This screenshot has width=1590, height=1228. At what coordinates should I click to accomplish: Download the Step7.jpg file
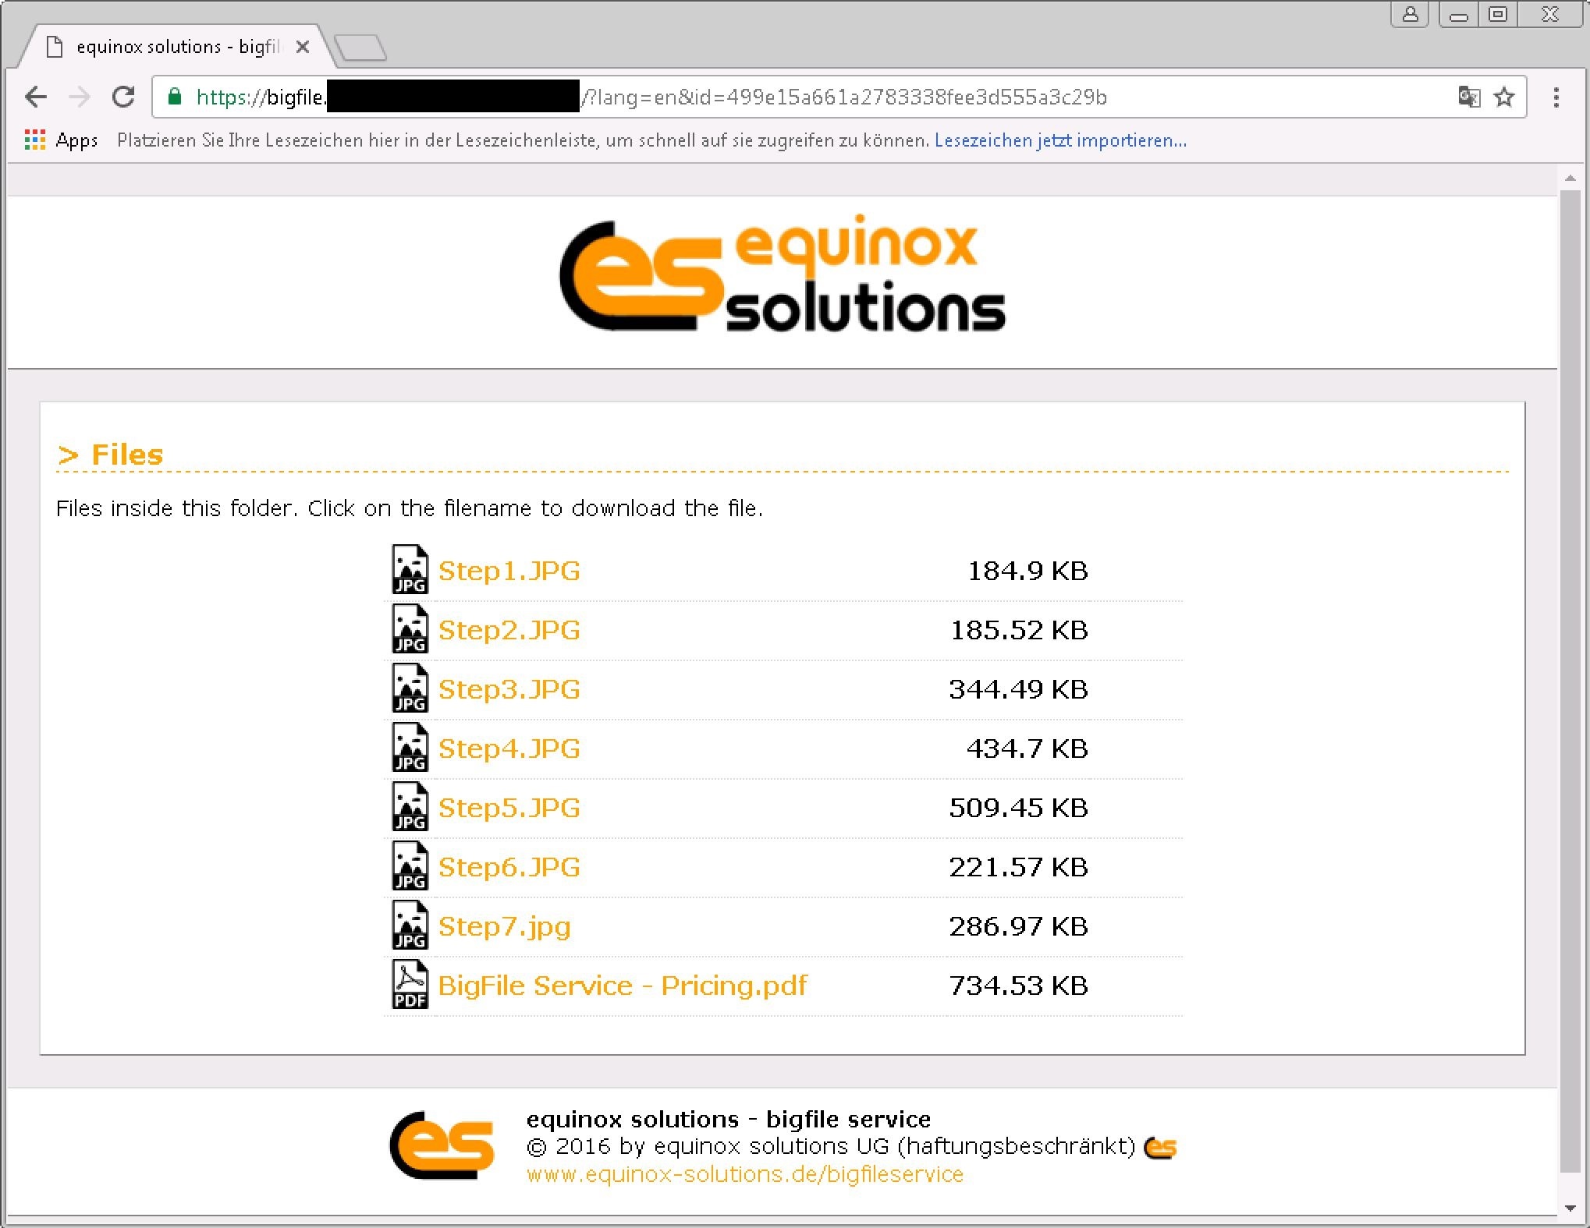504,926
